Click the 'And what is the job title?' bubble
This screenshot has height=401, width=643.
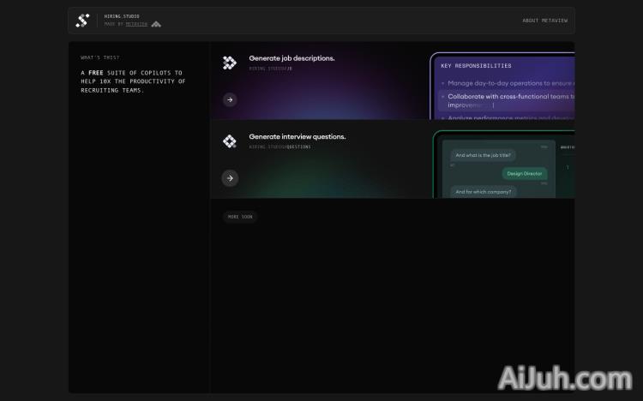483,155
